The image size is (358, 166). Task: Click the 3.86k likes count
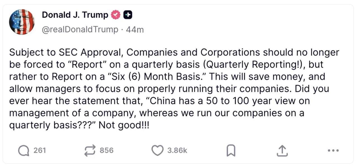click(177, 151)
